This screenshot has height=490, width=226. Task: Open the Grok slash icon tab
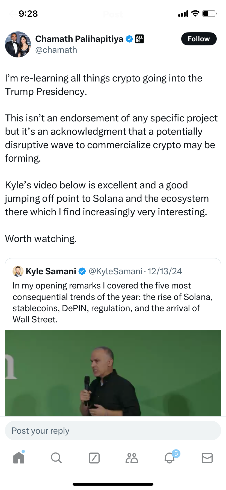[x=94, y=458]
